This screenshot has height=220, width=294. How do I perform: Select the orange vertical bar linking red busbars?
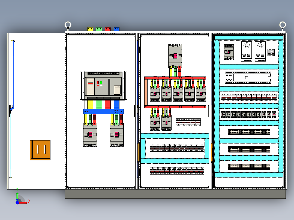click(x=146, y=93)
